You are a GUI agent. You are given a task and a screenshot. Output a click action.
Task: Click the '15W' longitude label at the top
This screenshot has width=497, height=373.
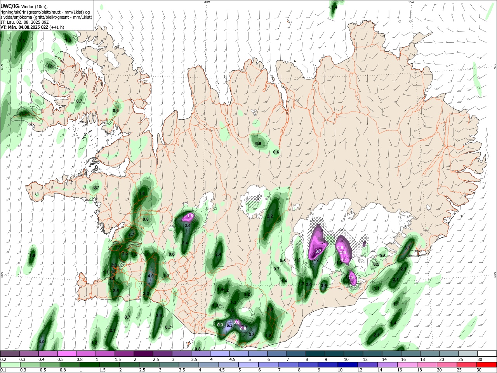point(411,2)
